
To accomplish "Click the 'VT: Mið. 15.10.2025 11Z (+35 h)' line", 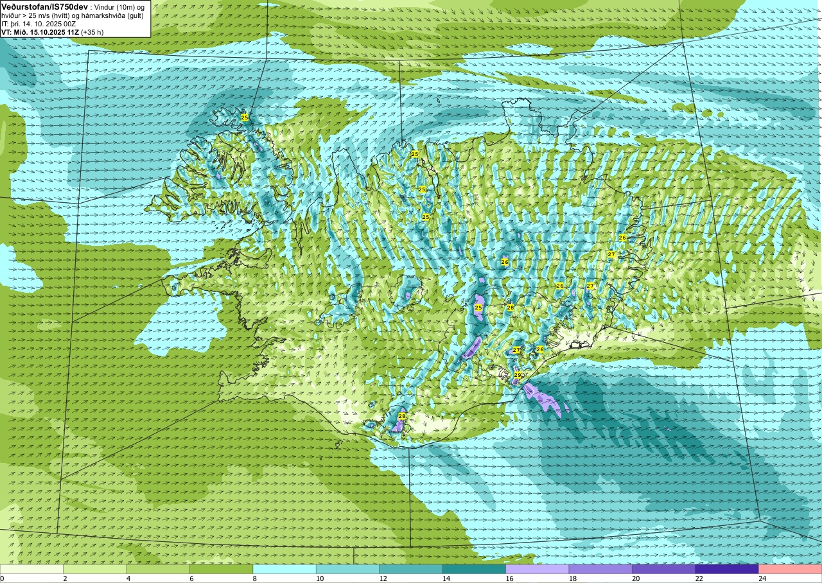I will 53,31.
